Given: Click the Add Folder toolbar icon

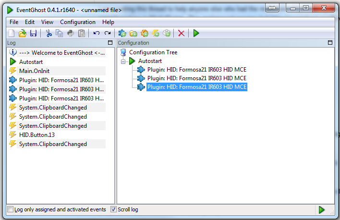Looking at the screenshot, I should [134, 33].
